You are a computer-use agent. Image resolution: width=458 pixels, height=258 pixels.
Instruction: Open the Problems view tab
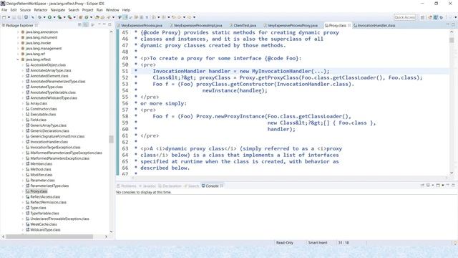click(127, 186)
